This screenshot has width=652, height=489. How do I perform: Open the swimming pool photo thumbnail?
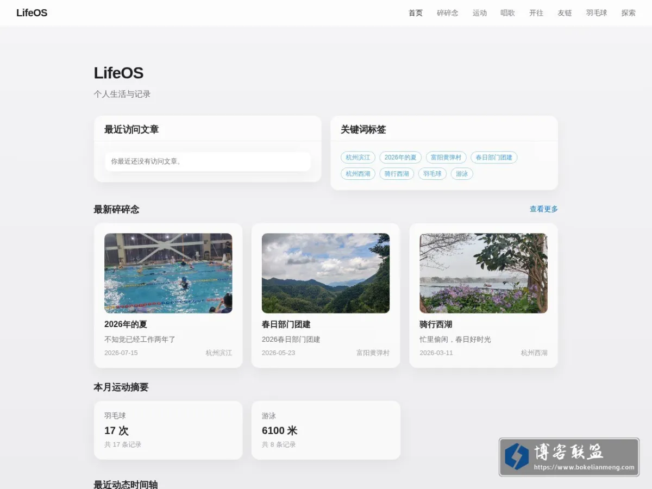click(168, 273)
